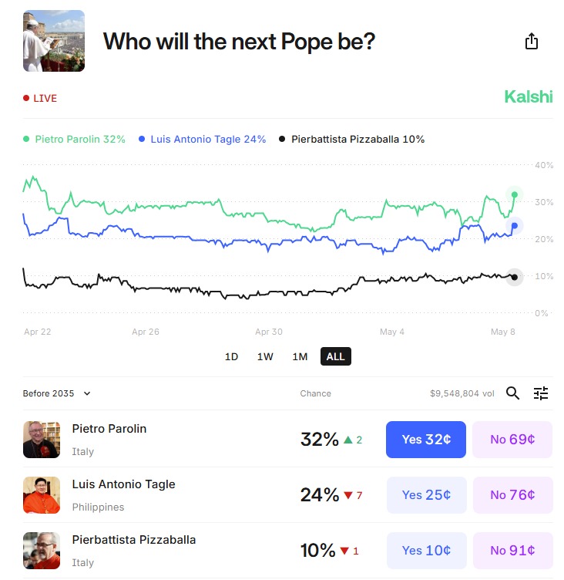564x580 pixels.
Task: Click Luis Antonio Tagle's avatar photo
Action: (x=42, y=495)
